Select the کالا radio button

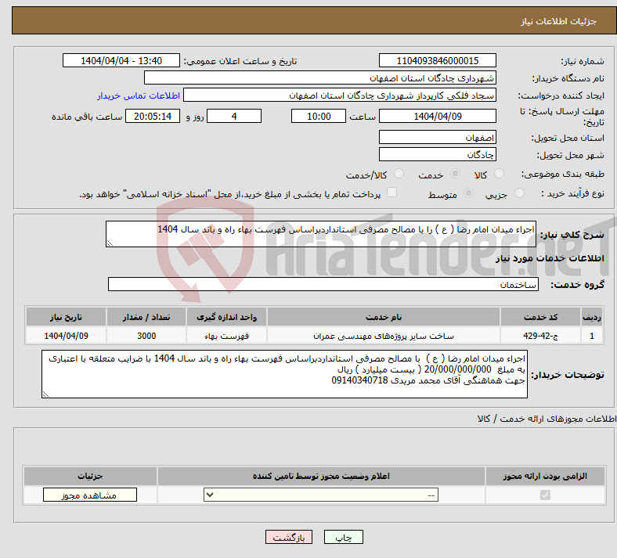[x=499, y=174]
